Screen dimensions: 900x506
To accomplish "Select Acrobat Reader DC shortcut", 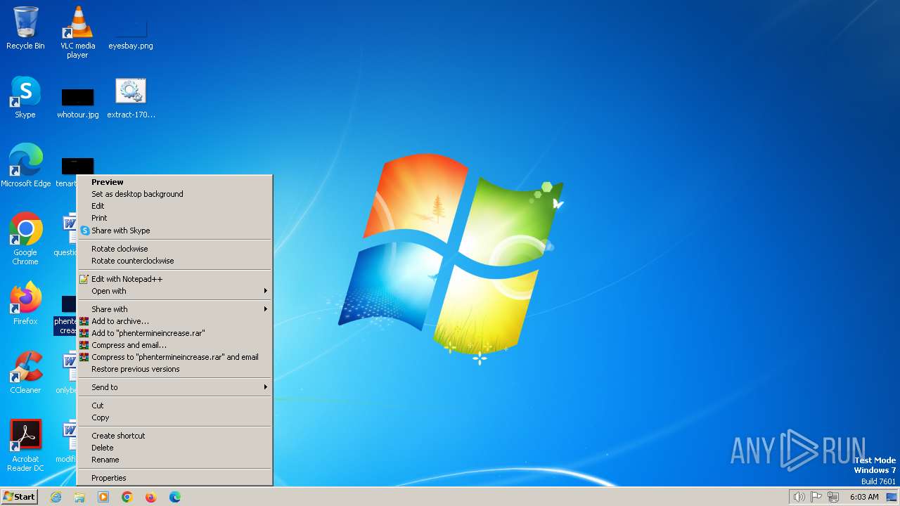I will point(25,446).
